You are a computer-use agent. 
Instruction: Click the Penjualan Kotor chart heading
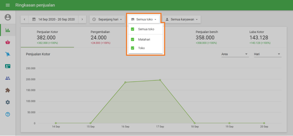pos(38,54)
